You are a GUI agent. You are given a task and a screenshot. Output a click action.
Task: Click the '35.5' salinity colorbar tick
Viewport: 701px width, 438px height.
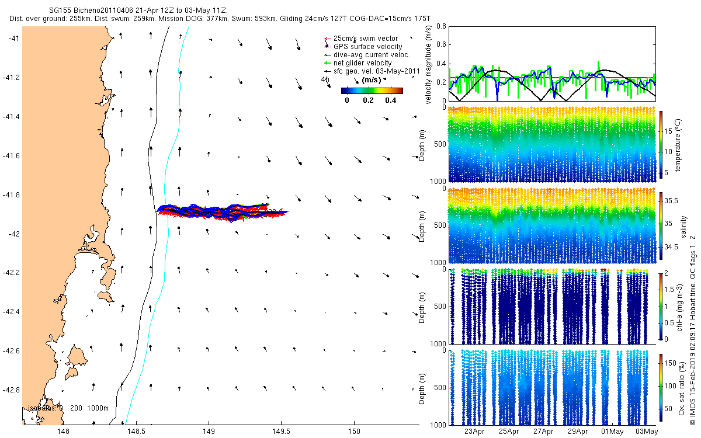click(x=672, y=200)
